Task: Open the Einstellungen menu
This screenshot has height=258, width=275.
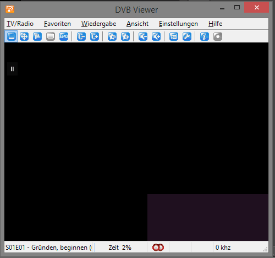Action: 178,24
